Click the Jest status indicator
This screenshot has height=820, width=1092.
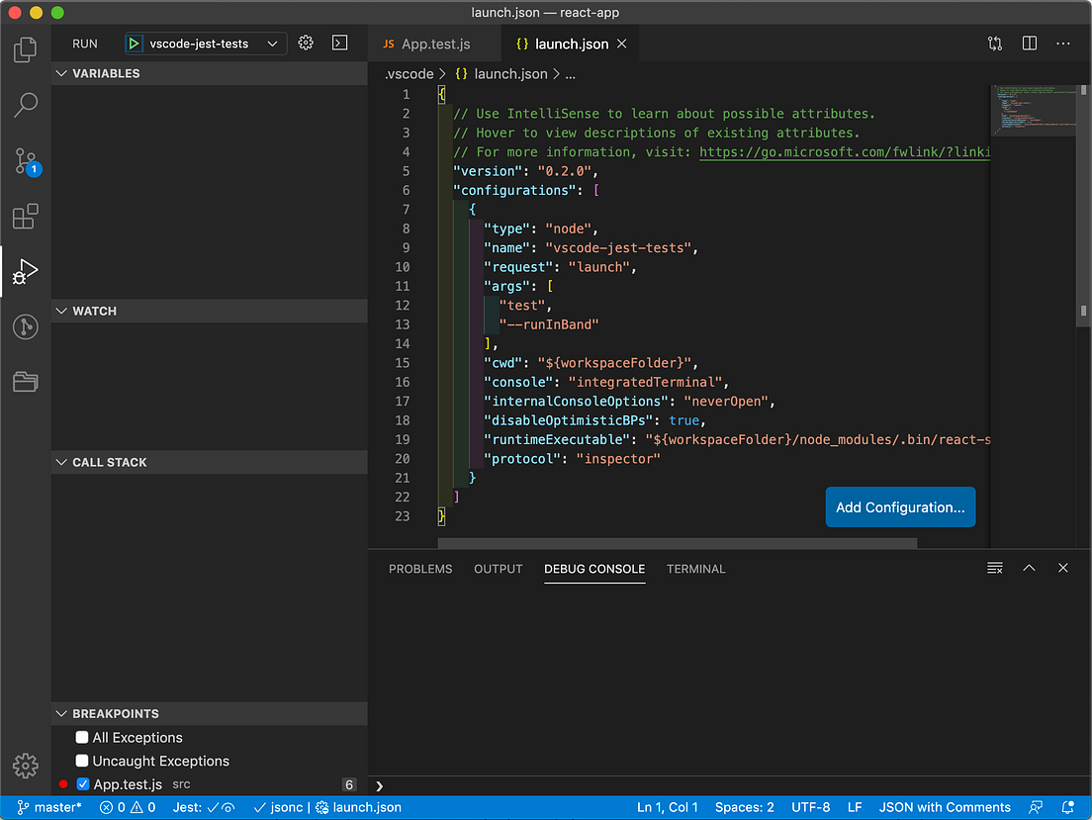pyautogui.click(x=204, y=807)
